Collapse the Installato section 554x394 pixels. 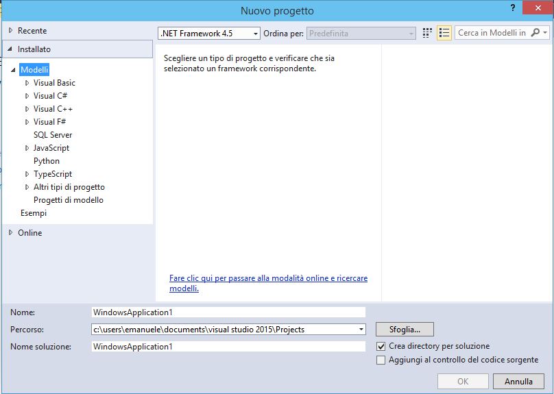10,49
